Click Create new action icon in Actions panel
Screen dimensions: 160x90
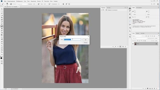coord(123,46)
